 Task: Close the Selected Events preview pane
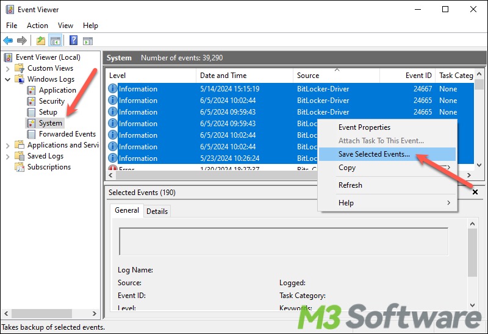tap(475, 192)
